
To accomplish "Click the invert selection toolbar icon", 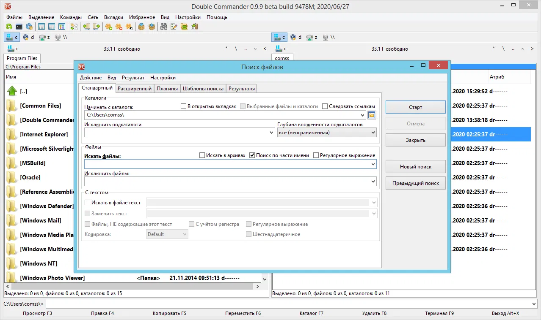I will point(129,27).
